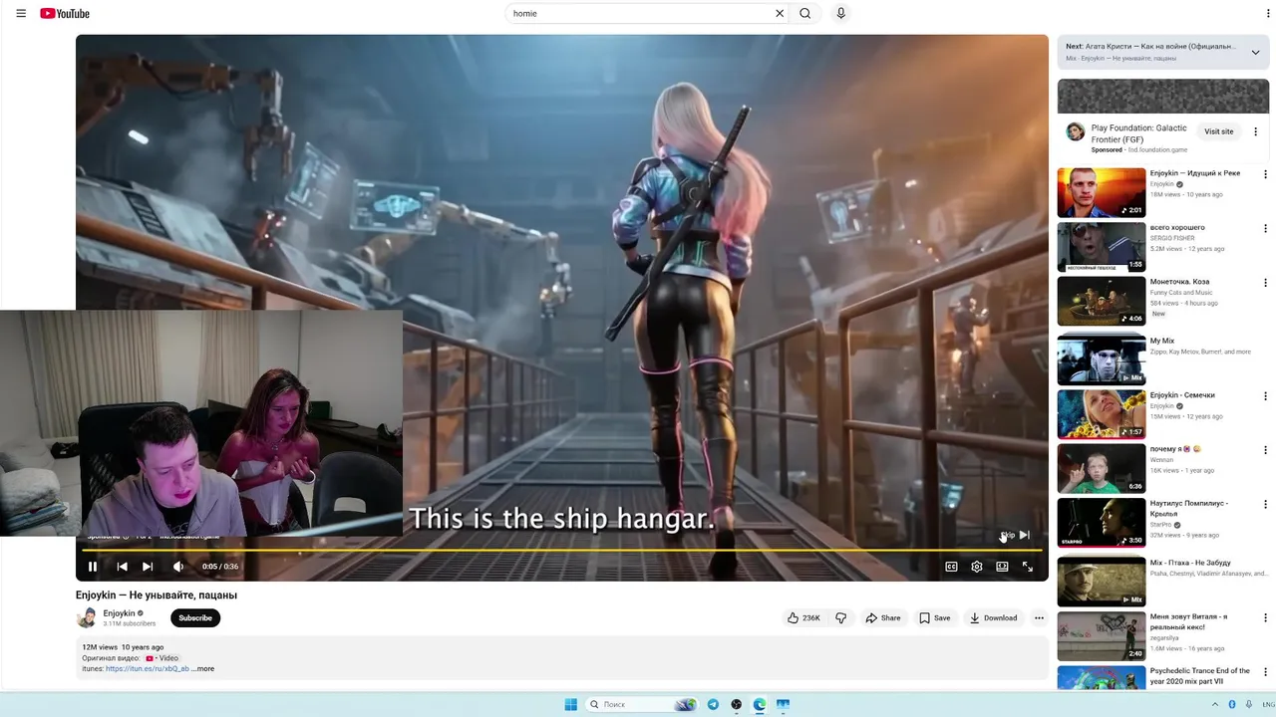1276x717 pixels.
Task: Open Psychedelic Trance End of the year mix
Action: [x=1102, y=677]
